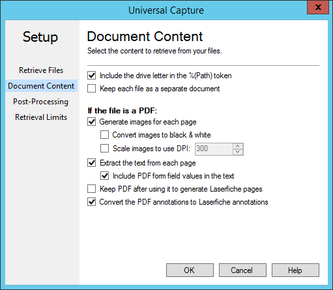The height and width of the screenshot is (290, 333).
Task: Click the DPI value field showing 300
Action: 214,149
